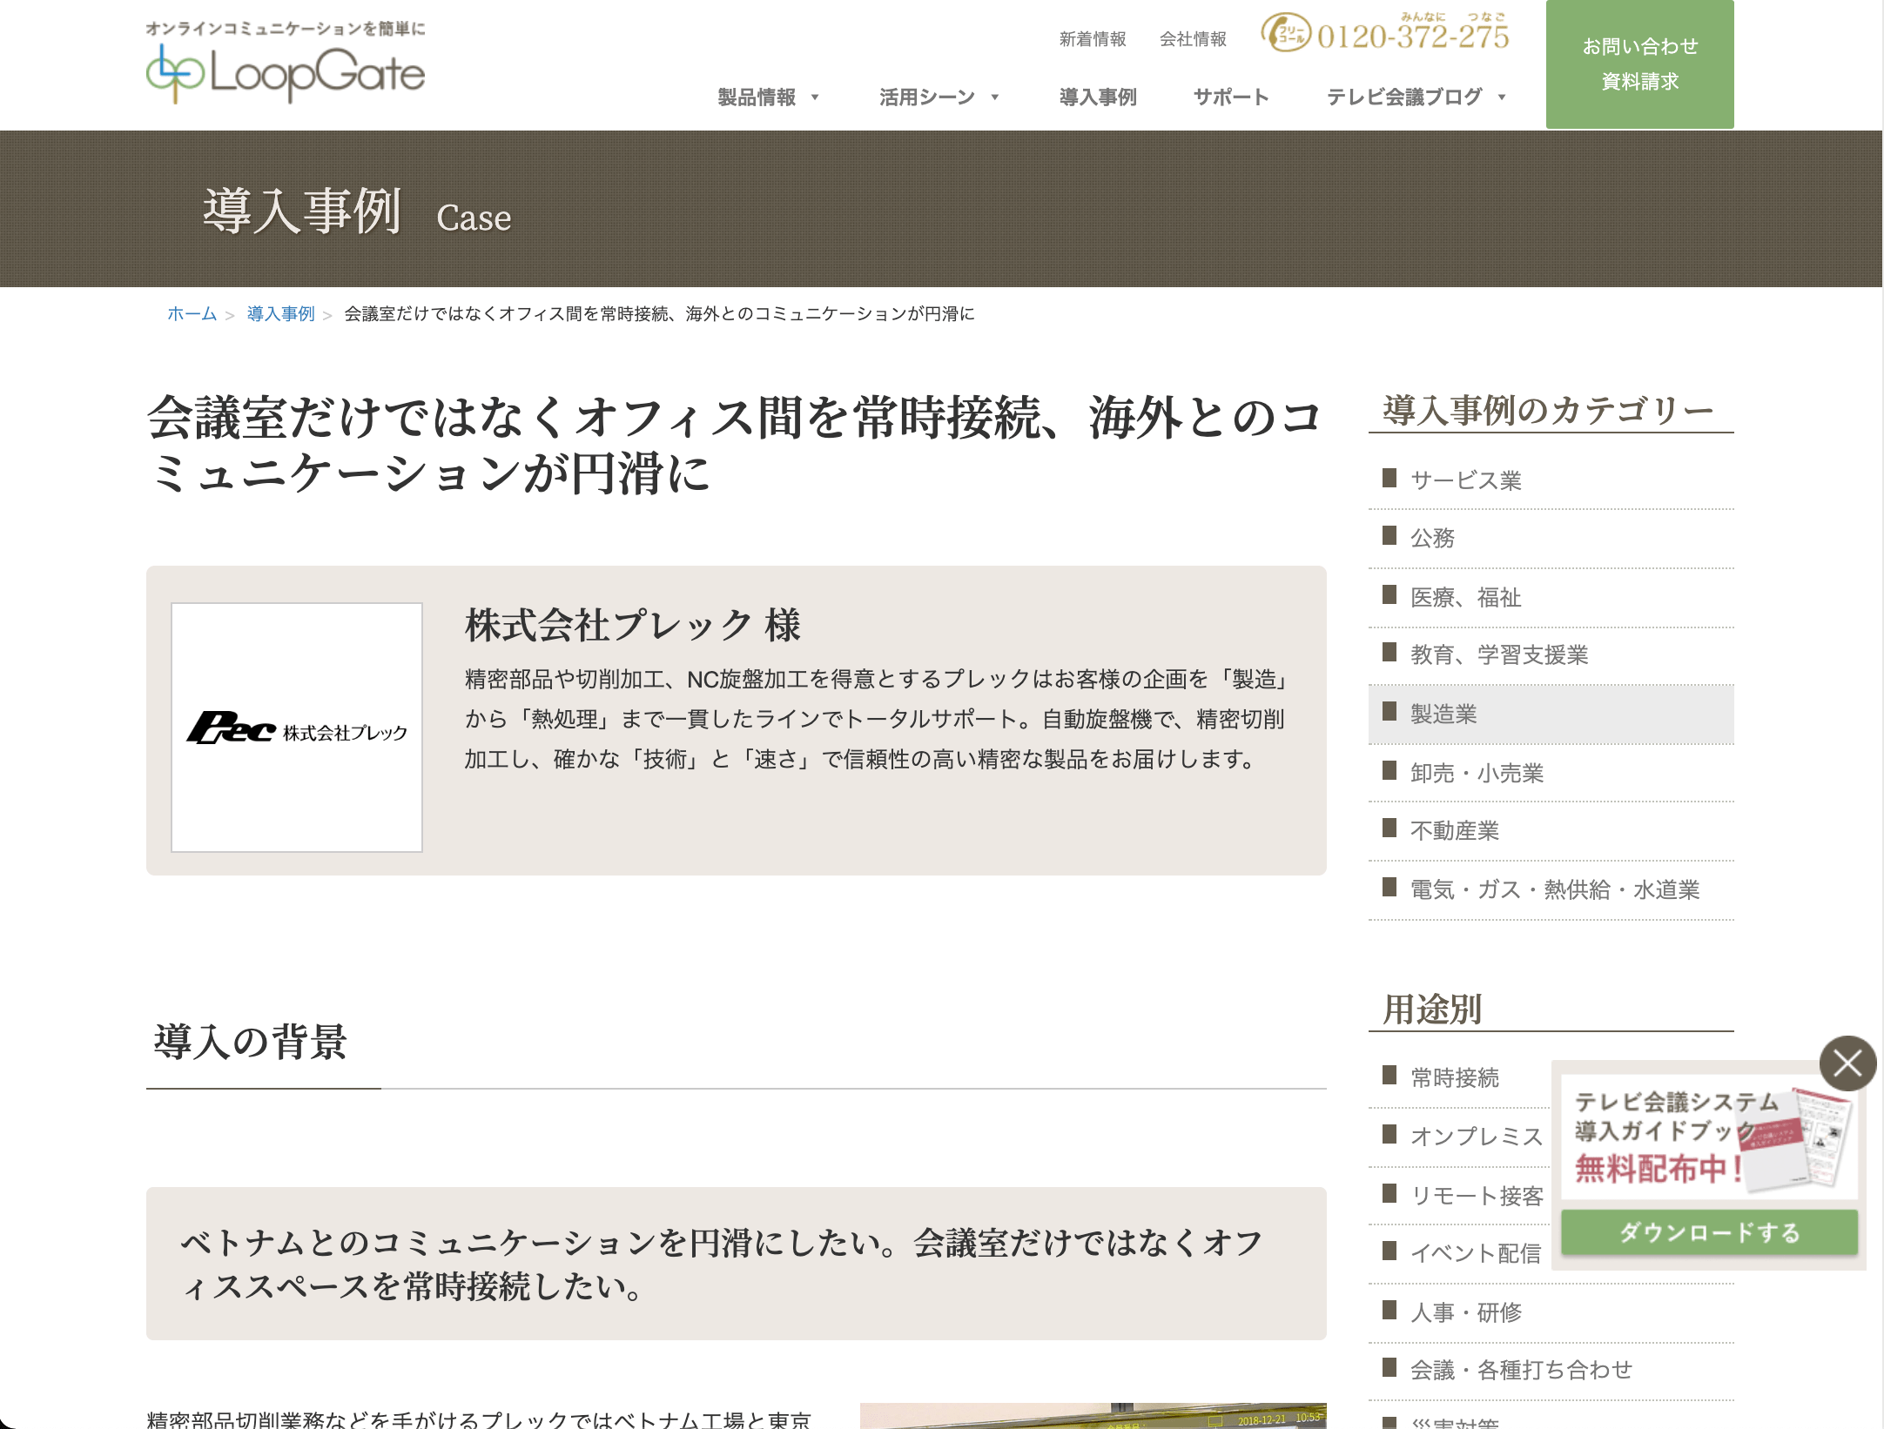
Task: Select the 製造業 category
Action: point(1551,714)
